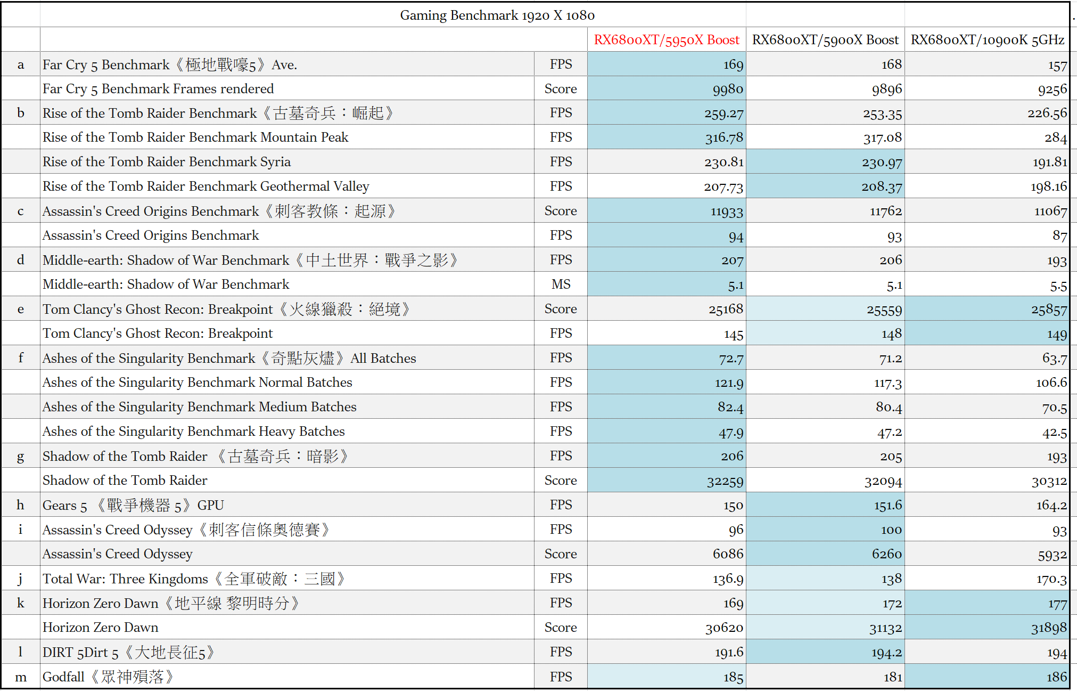Select the value 9256 in the Frames rendered row

pos(1052,89)
